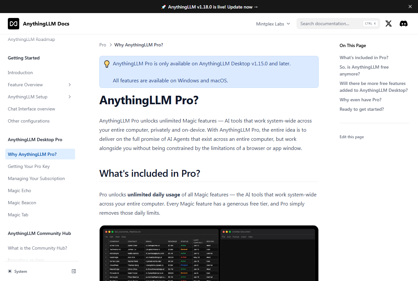Click the AnythingLLM Docs title
This screenshot has height=281, width=418.
point(46,24)
